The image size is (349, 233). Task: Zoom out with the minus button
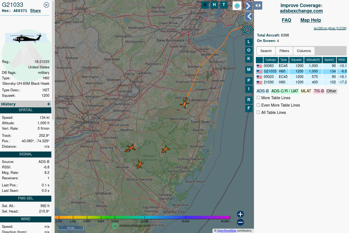coord(240,222)
